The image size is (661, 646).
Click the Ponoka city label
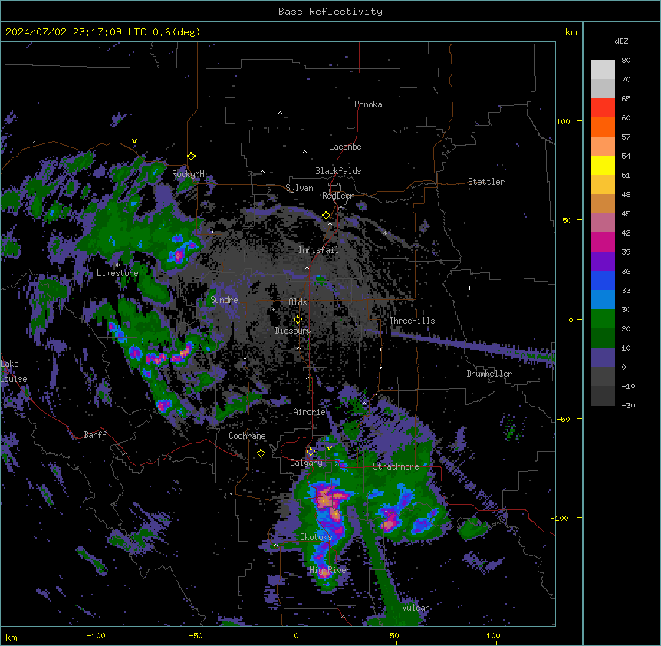tap(368, 104)
